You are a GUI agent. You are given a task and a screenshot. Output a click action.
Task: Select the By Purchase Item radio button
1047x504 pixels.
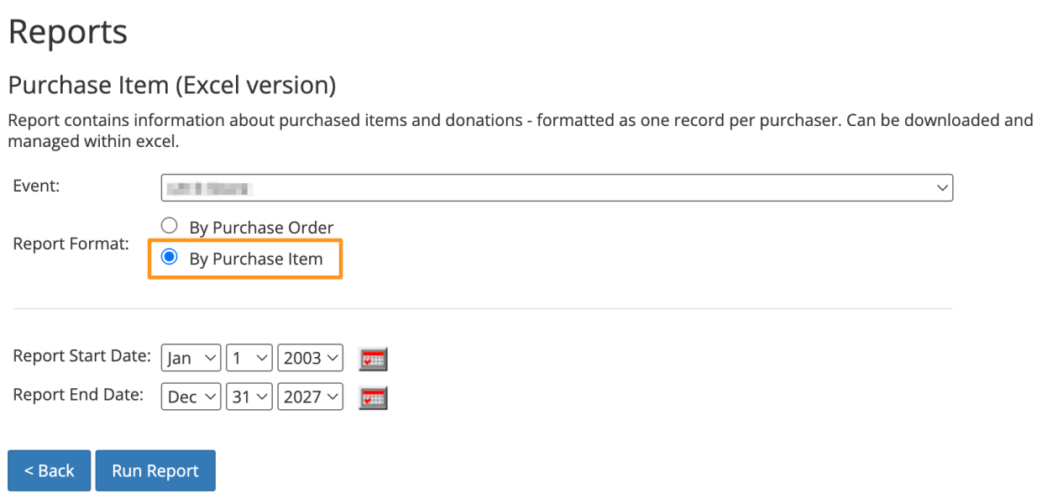pos(170,257)
